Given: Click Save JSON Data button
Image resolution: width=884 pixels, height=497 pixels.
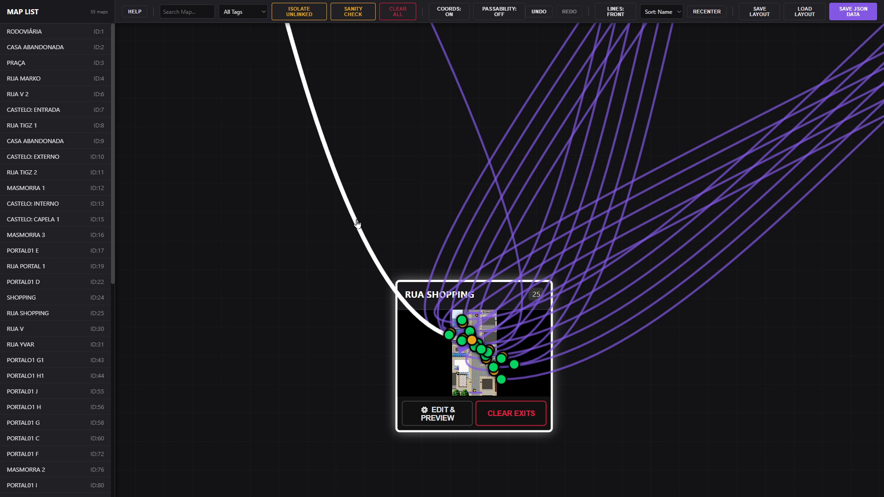Looking at the screenshot, I should pyautogui.click(x=853, y=12).
